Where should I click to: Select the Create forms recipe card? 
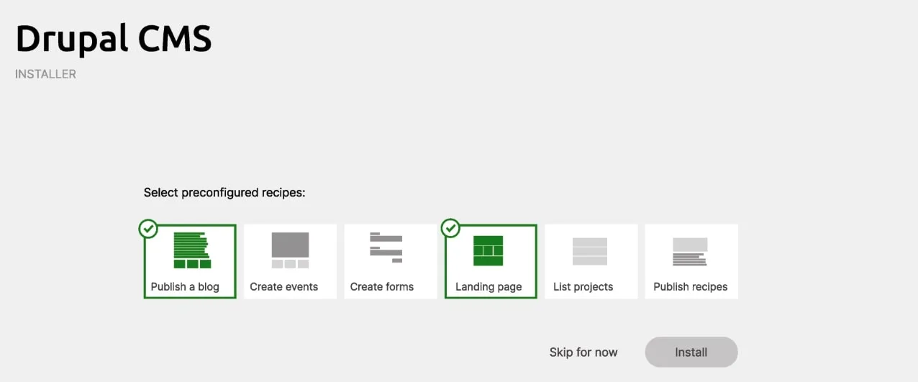coord(390,261)
